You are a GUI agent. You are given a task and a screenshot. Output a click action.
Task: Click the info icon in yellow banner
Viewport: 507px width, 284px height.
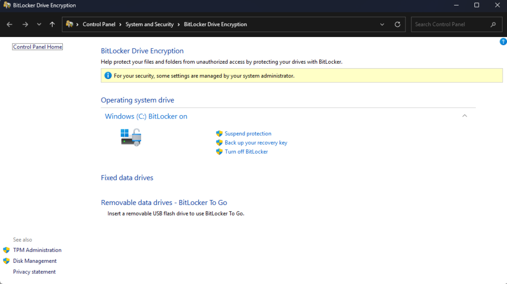click(108, 76)
